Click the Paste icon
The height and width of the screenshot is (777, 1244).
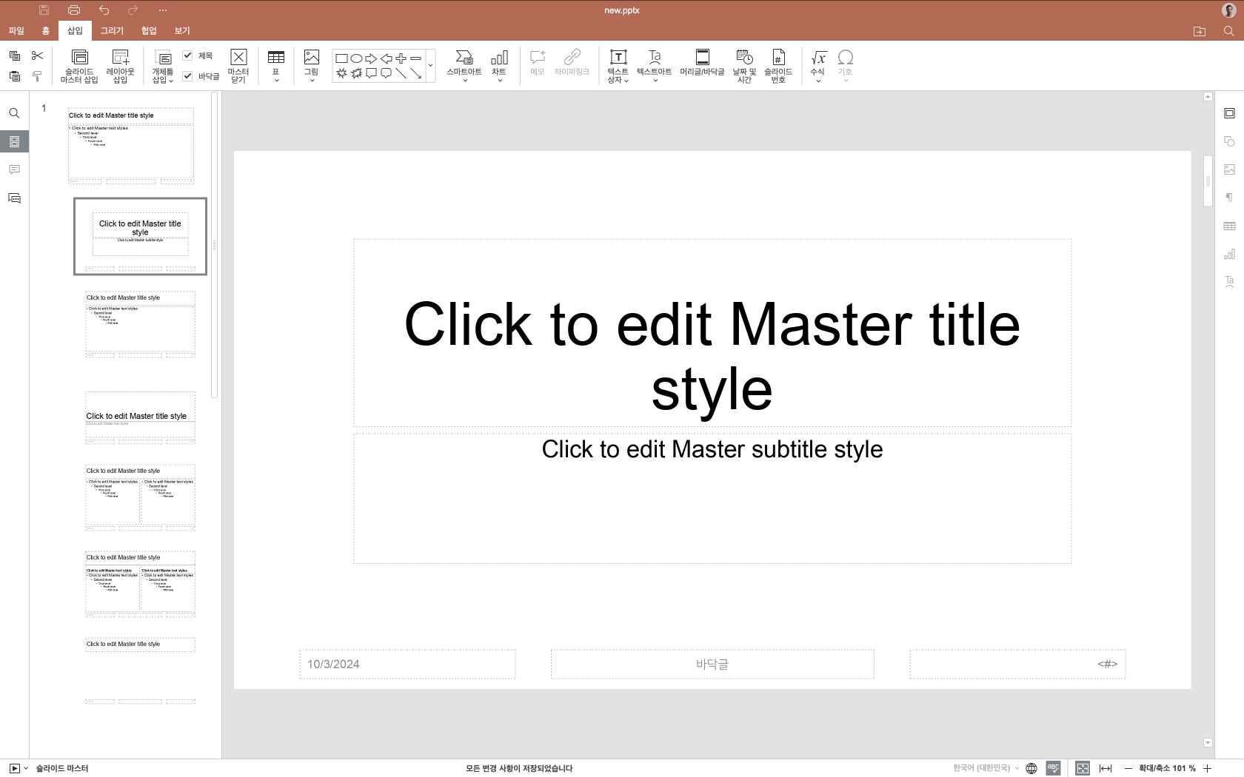(x=15, y=75)
